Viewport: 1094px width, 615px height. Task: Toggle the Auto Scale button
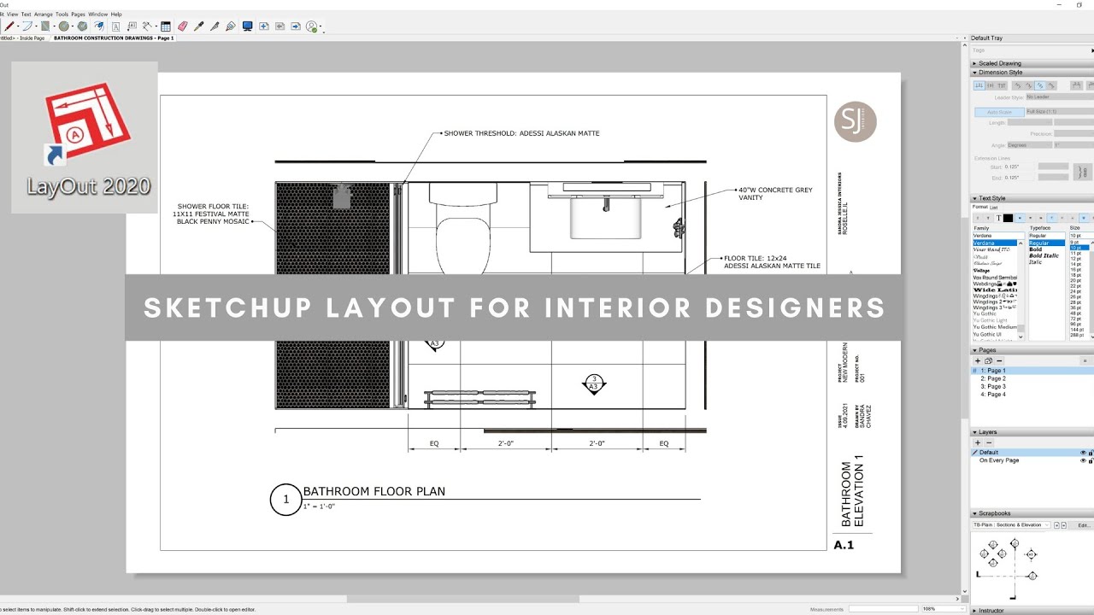(x=999, y=112)
